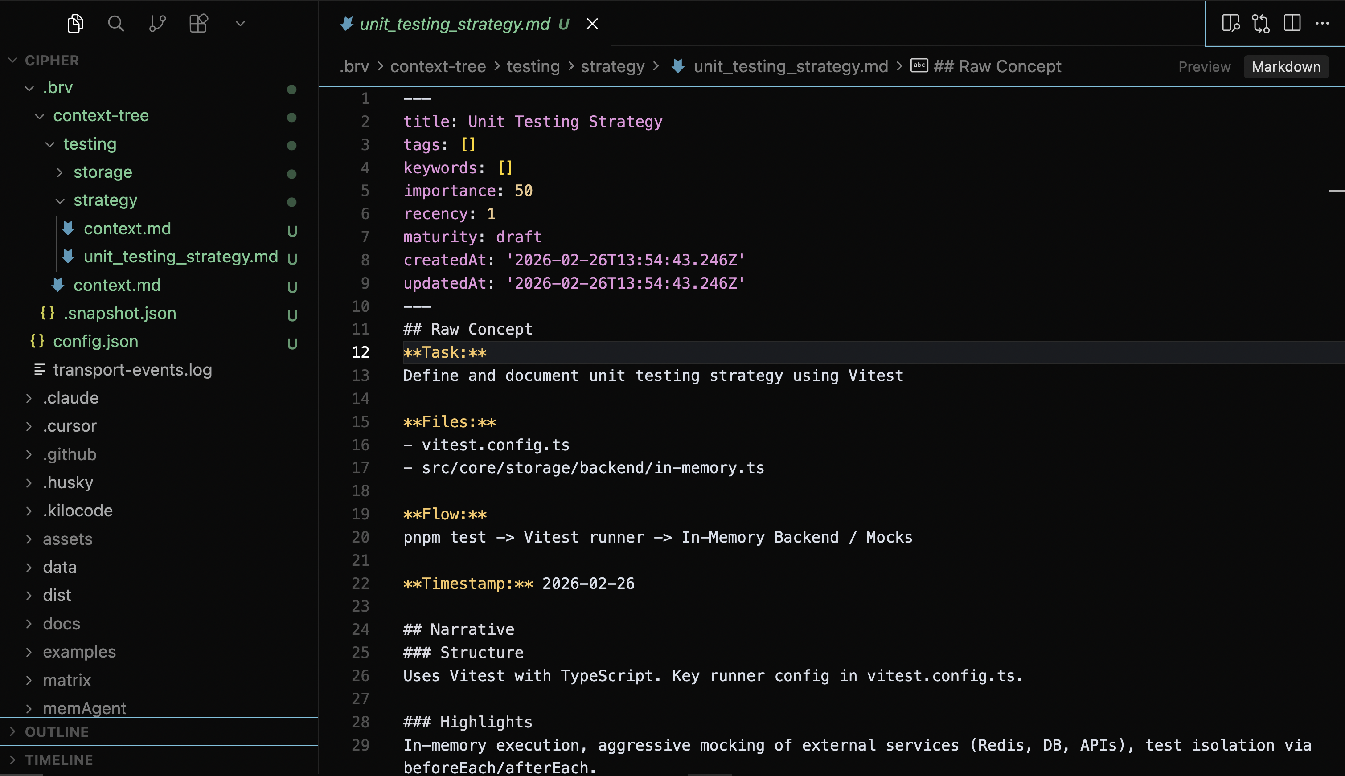This screenshot has width=1345, height=776.
Task: Open the Extensions icon in the sidebar
Action: click(x=198, y=24)
